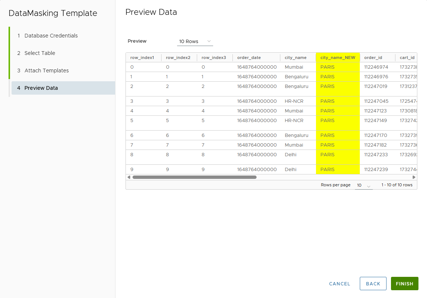Image resolution: width=427 pixels, height=298 pixels.
Task: Click the BACK button
Action: coord(373,284)
